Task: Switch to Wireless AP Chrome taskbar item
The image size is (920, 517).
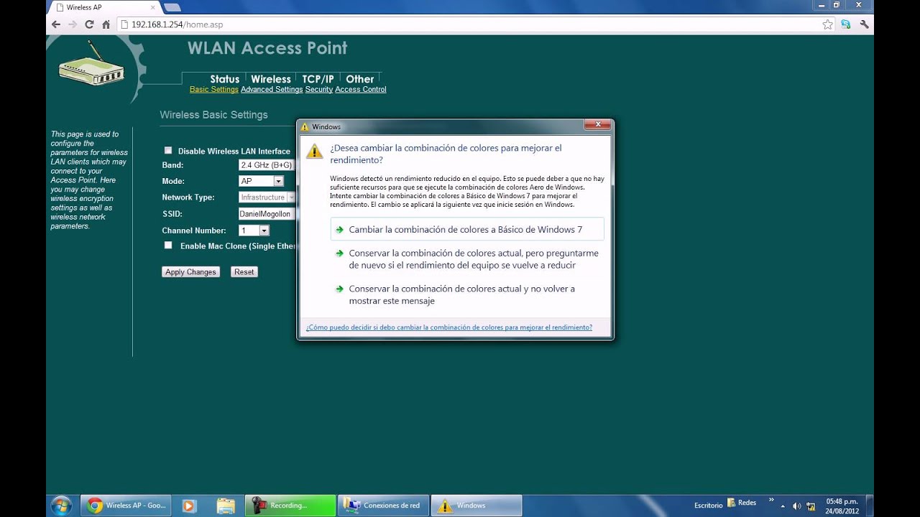Action: tap(126, 506)
